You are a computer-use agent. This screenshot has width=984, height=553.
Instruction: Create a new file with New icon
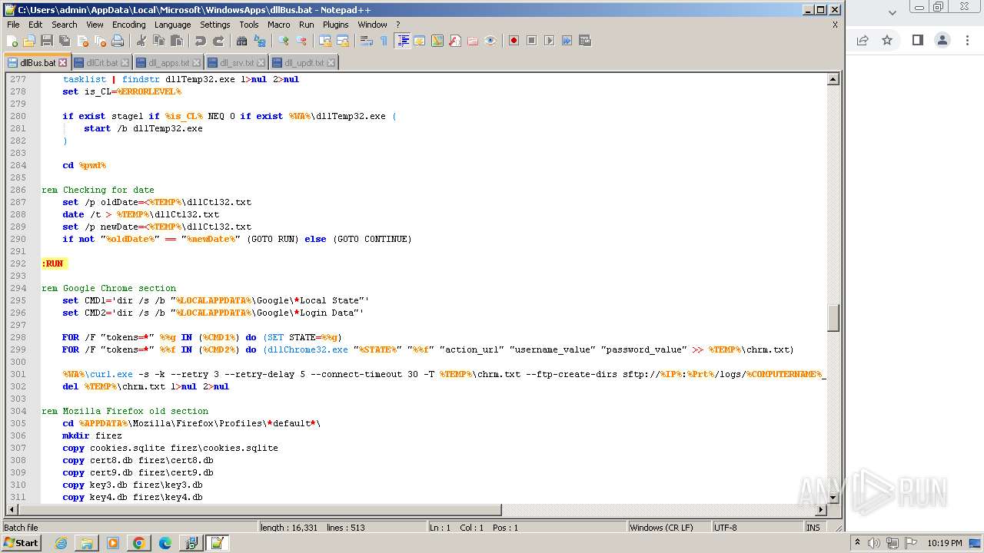click(12, 41)
